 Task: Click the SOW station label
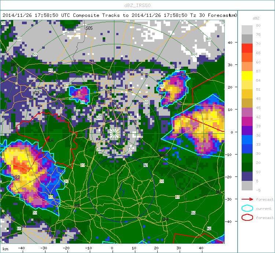37,220
